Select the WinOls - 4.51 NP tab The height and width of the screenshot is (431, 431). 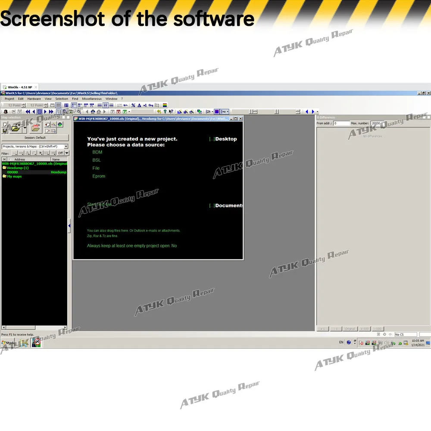(x=20, y=87)
